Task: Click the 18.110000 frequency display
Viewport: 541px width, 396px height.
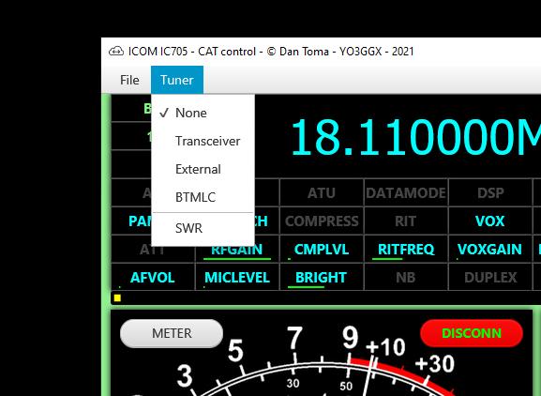Action: click(x=415, y=137)
